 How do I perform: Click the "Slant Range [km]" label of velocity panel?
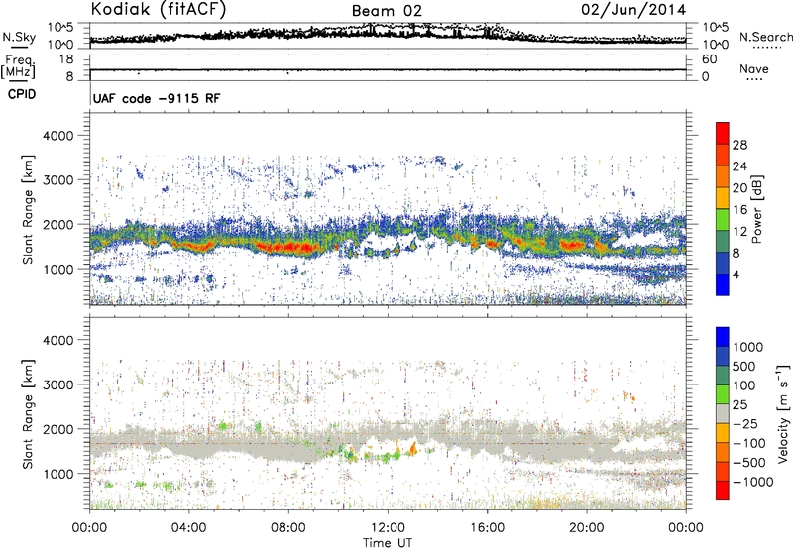28,414
